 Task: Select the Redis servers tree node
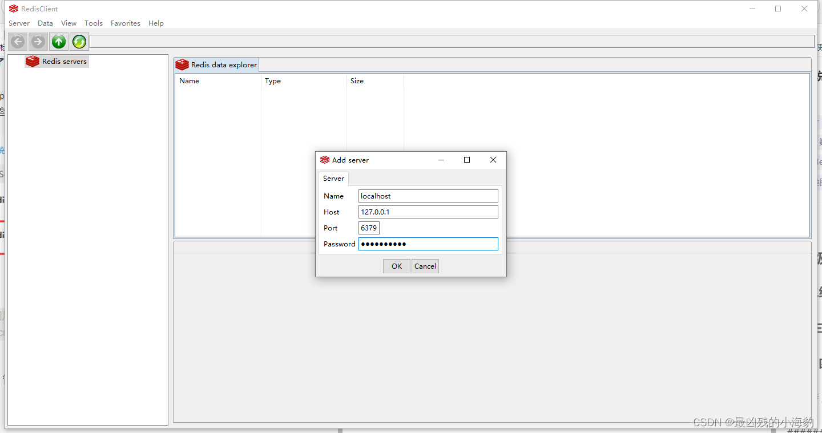(x=57, y=61)
